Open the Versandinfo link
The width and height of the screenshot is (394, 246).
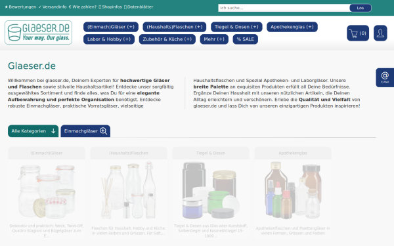(53, 7)
